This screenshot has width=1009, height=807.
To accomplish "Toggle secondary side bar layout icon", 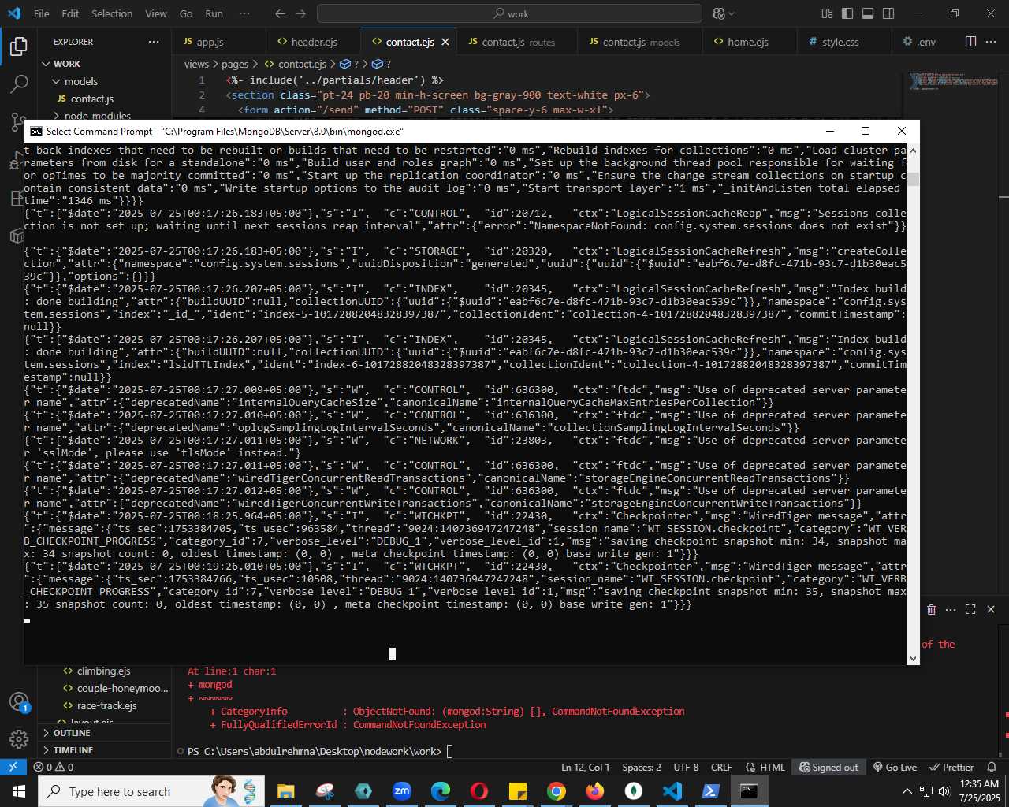I will click(888, 13).
